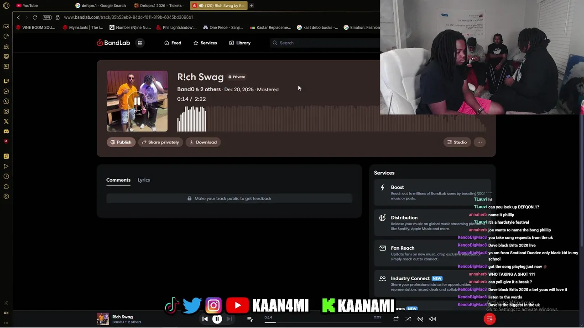The width and height of the screenshot is (584, 328).
Task: Switch to Defqon.1 2026 Tickets tab
Action: coord(160,5)
